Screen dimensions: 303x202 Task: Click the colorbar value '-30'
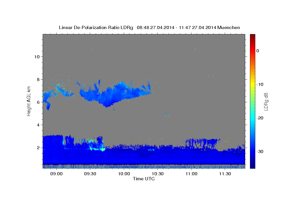click(x=260, y=151)
